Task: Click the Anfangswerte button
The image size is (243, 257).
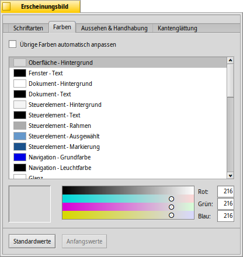Action: click(84, 241)
